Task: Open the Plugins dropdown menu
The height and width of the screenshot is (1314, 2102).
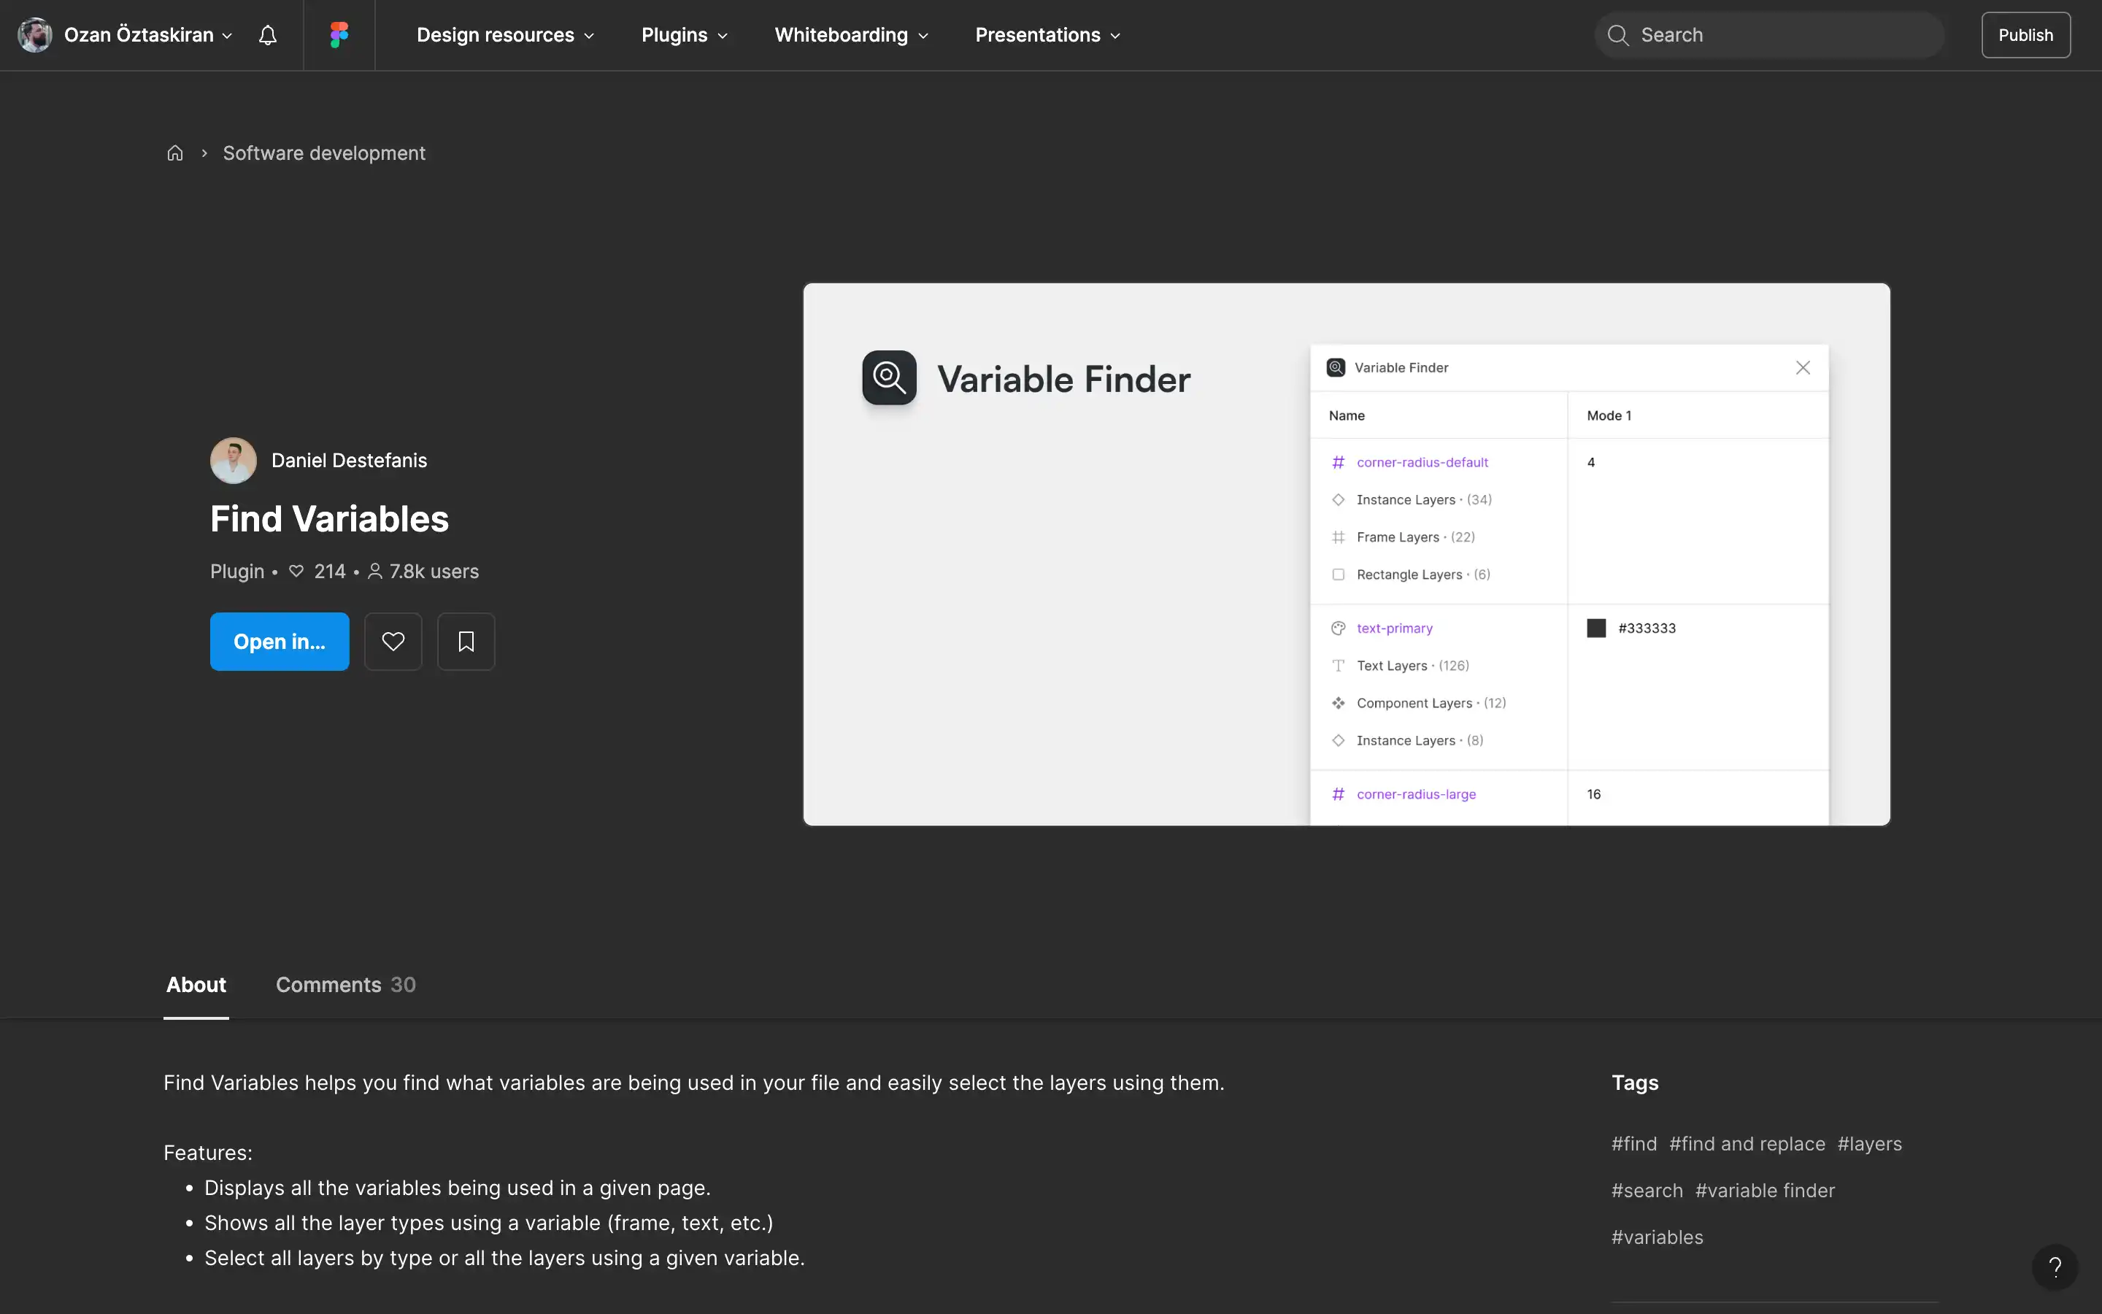Action: (685, 35)
